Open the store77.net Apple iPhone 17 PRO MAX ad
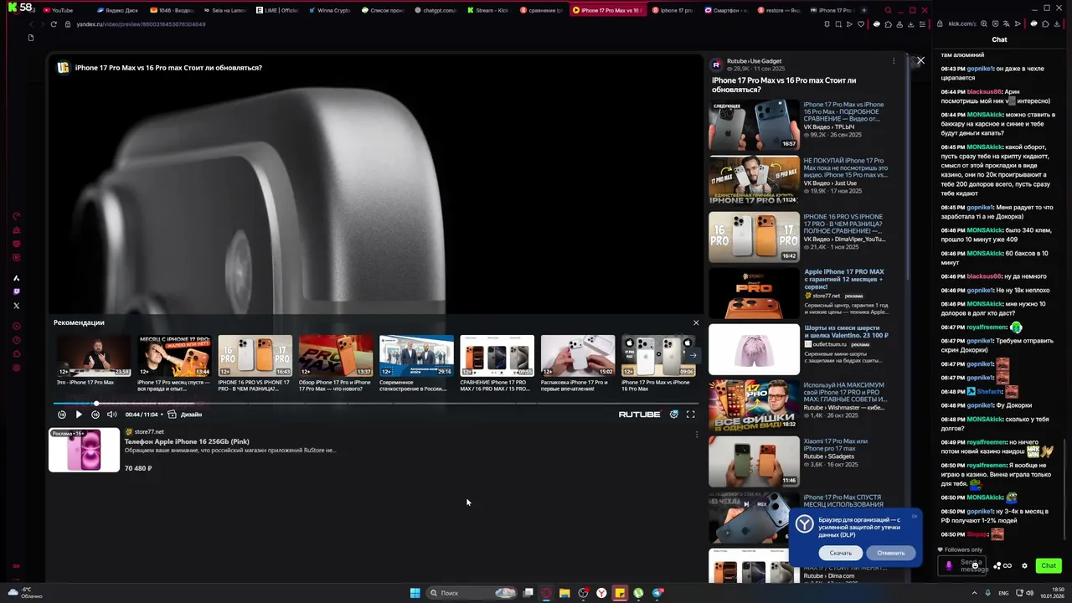The width and height of the screenshot is (1072, 603). 800,292
